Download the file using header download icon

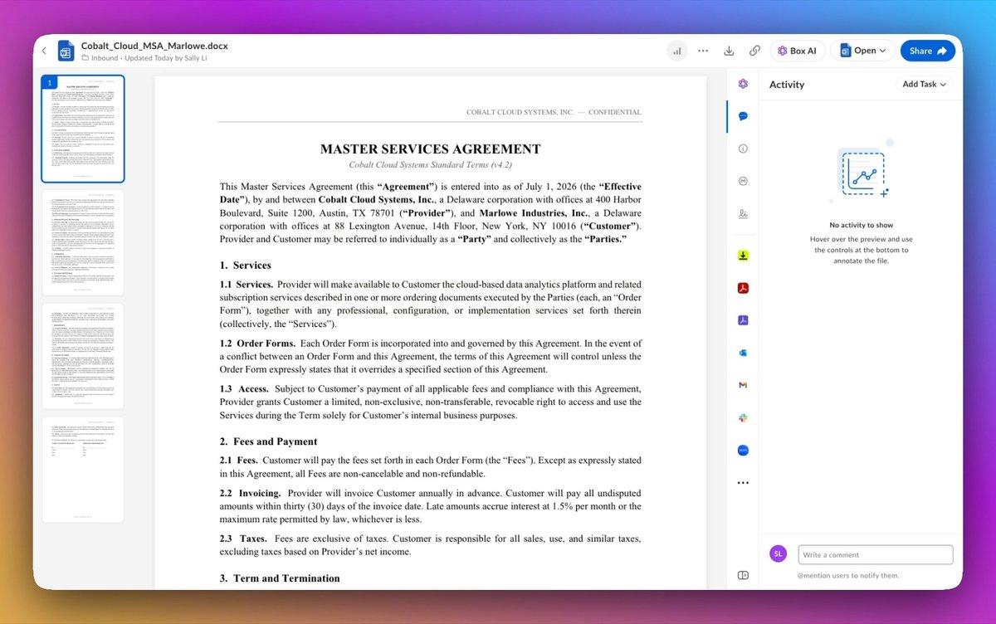[729, 51]
